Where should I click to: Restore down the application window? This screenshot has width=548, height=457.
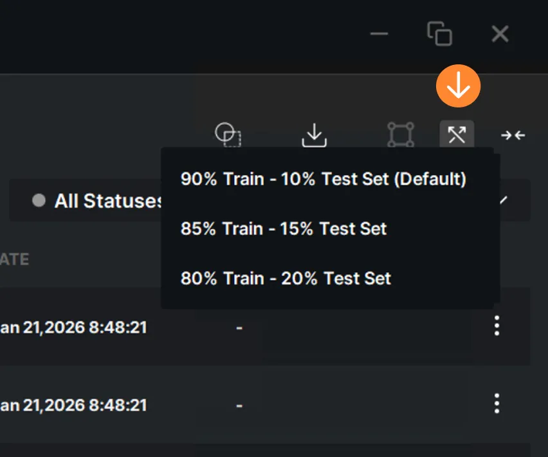(x=440, y=33)
